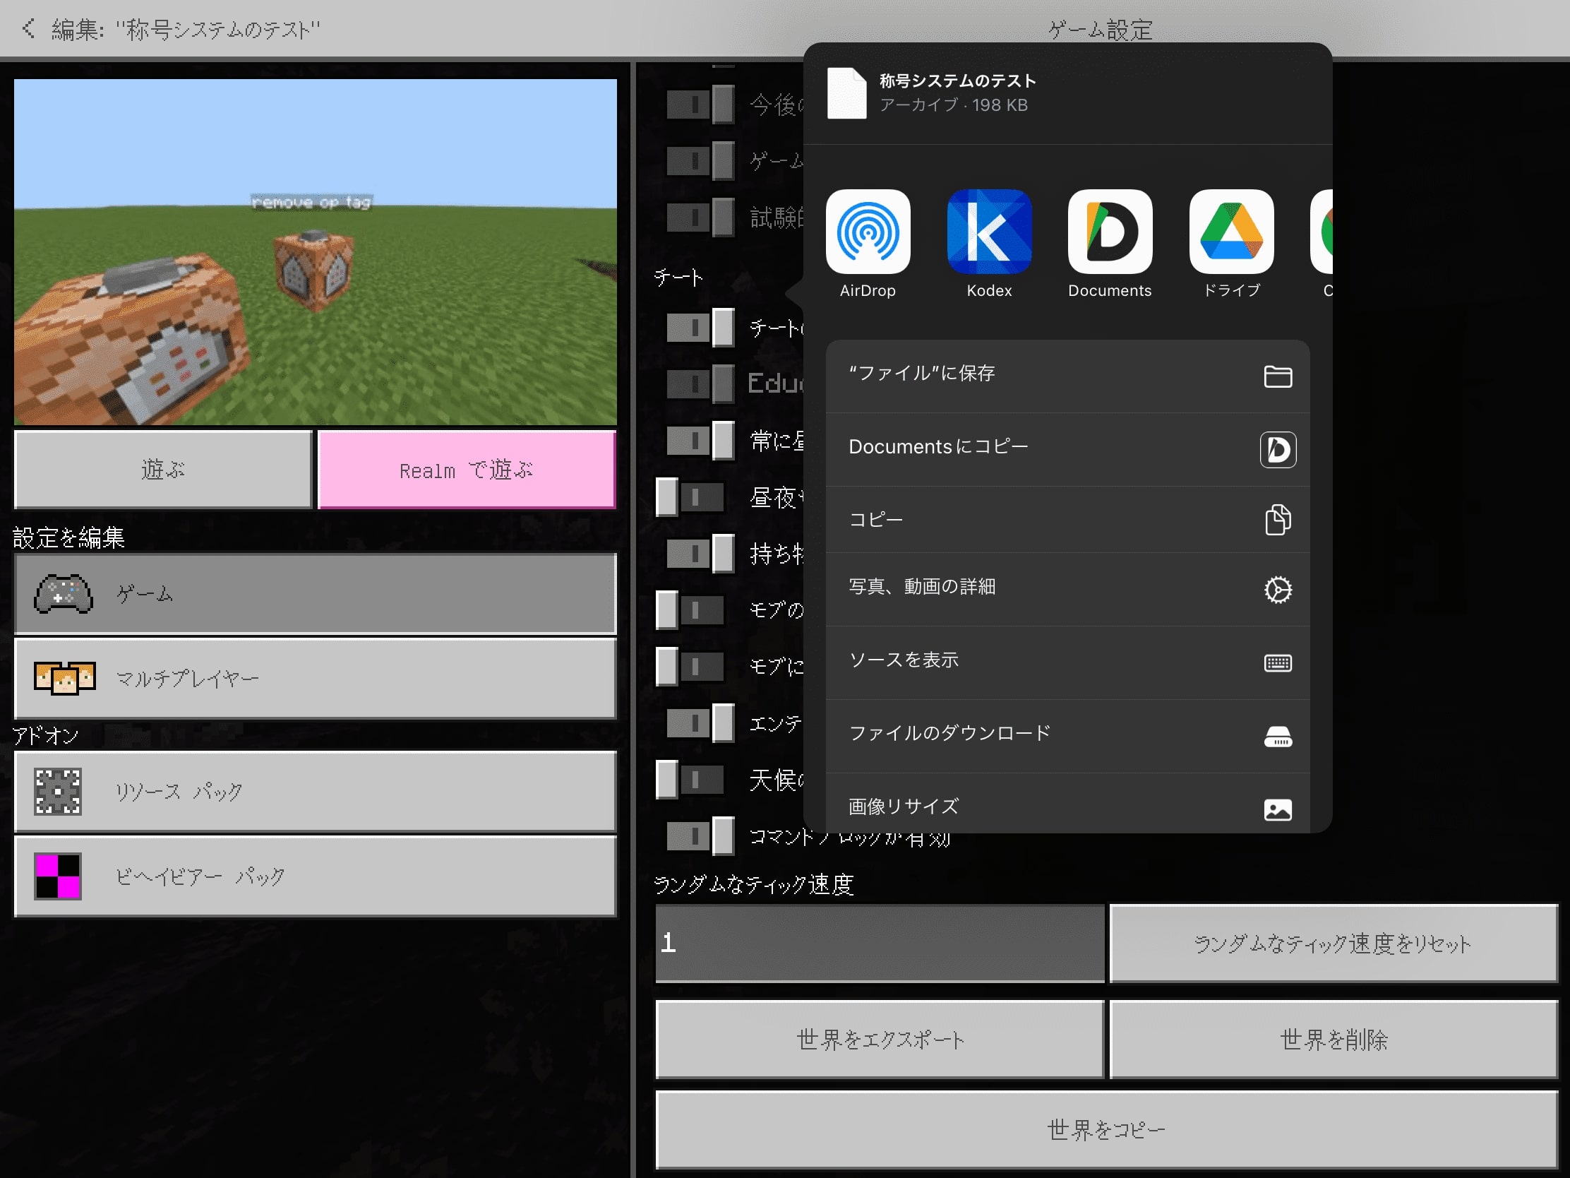
Task: Open the Kodex app icon
Action: 989,232
